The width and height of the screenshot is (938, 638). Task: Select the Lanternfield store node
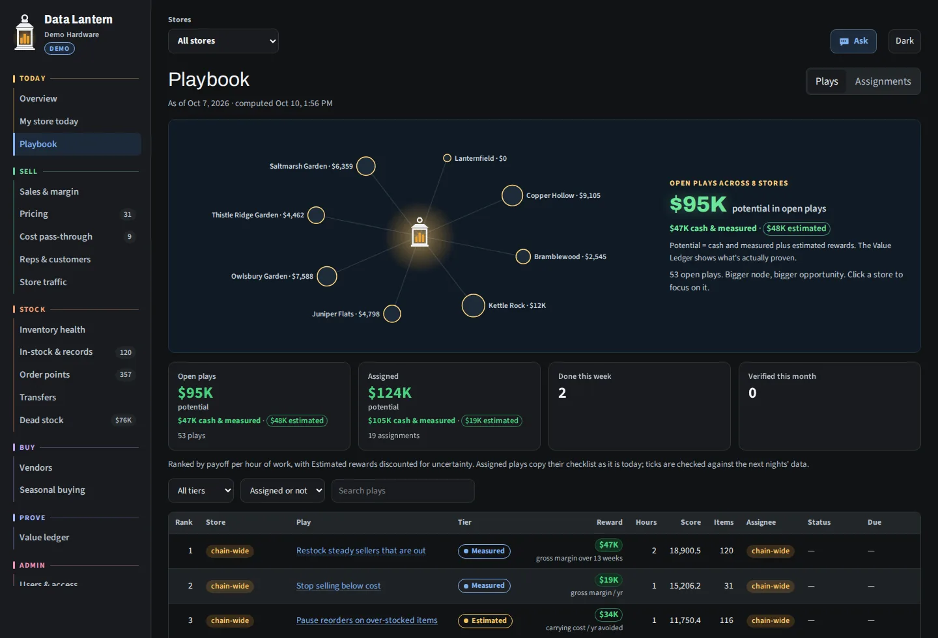pos(447,158)
